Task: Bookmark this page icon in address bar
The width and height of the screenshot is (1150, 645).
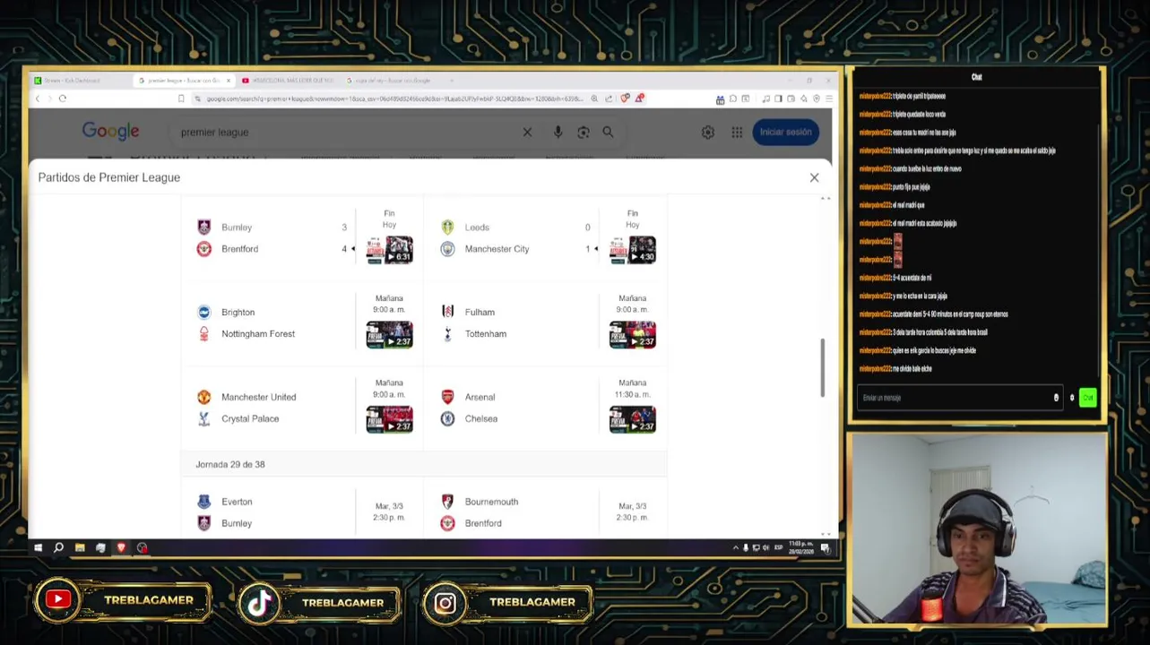Action: coord(182,99)
